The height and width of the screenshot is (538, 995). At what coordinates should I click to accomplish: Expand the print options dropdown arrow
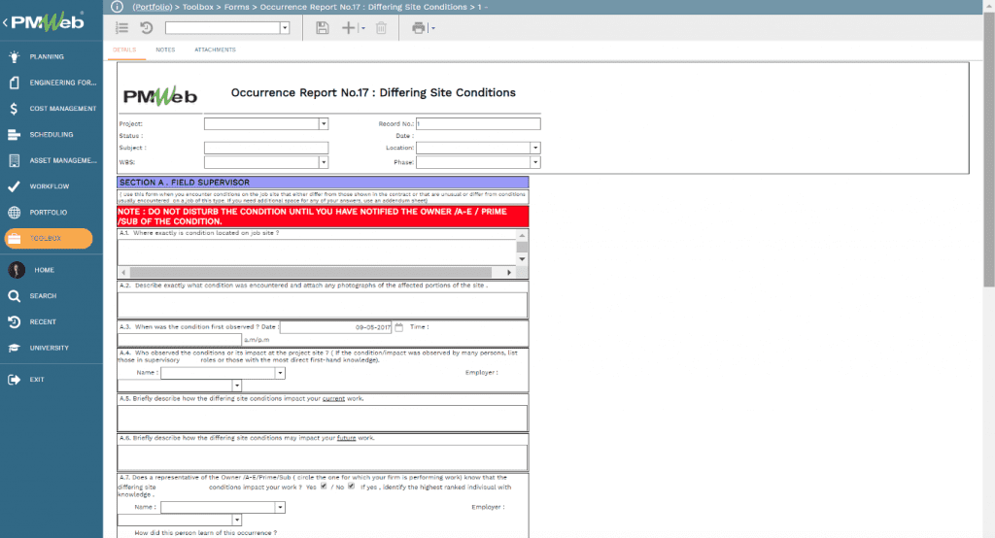point(432,28)
